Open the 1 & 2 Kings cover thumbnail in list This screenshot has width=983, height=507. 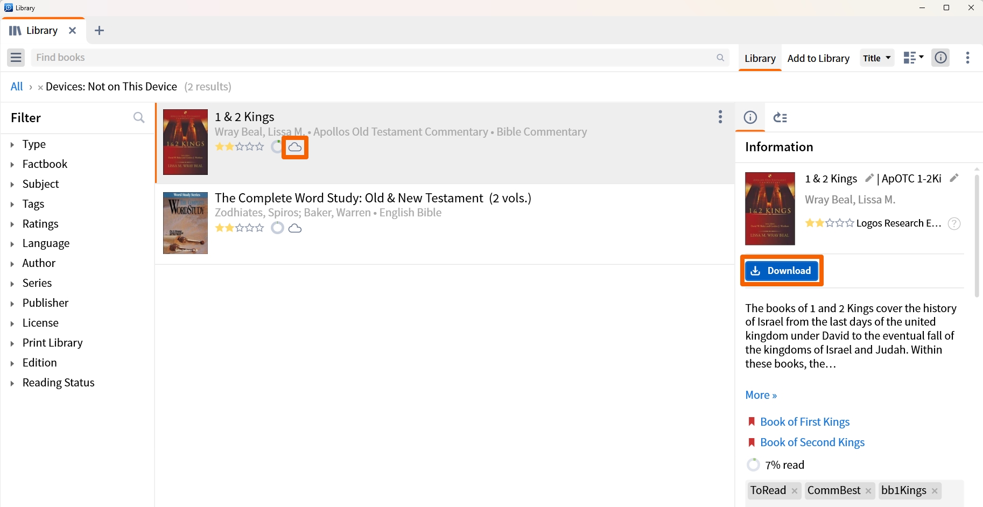click(185, 142)
